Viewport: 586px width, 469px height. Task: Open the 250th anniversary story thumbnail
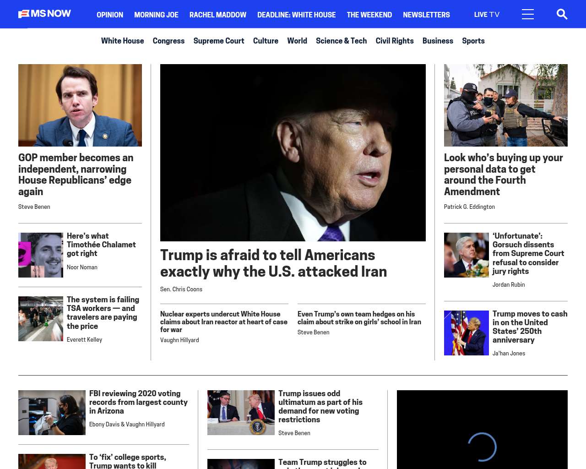pyautogui.click(x=466, y=333)
